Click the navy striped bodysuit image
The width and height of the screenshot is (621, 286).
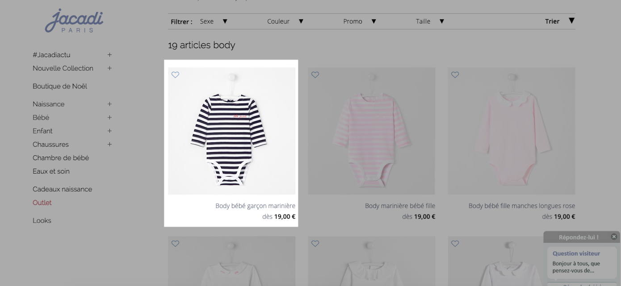231,131
